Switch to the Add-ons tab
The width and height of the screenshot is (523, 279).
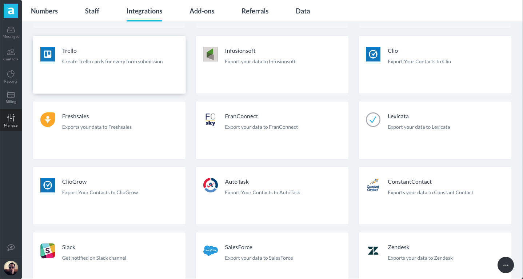pos(202,11)
